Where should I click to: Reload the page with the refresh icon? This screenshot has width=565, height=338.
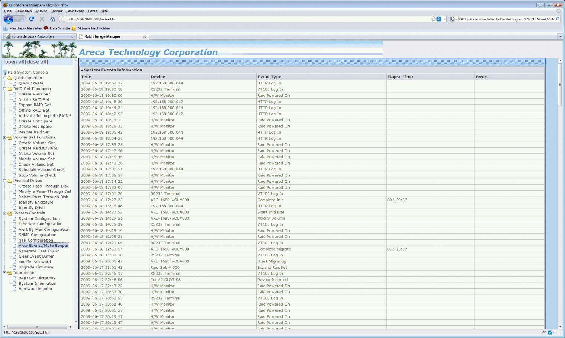point(32,19)
